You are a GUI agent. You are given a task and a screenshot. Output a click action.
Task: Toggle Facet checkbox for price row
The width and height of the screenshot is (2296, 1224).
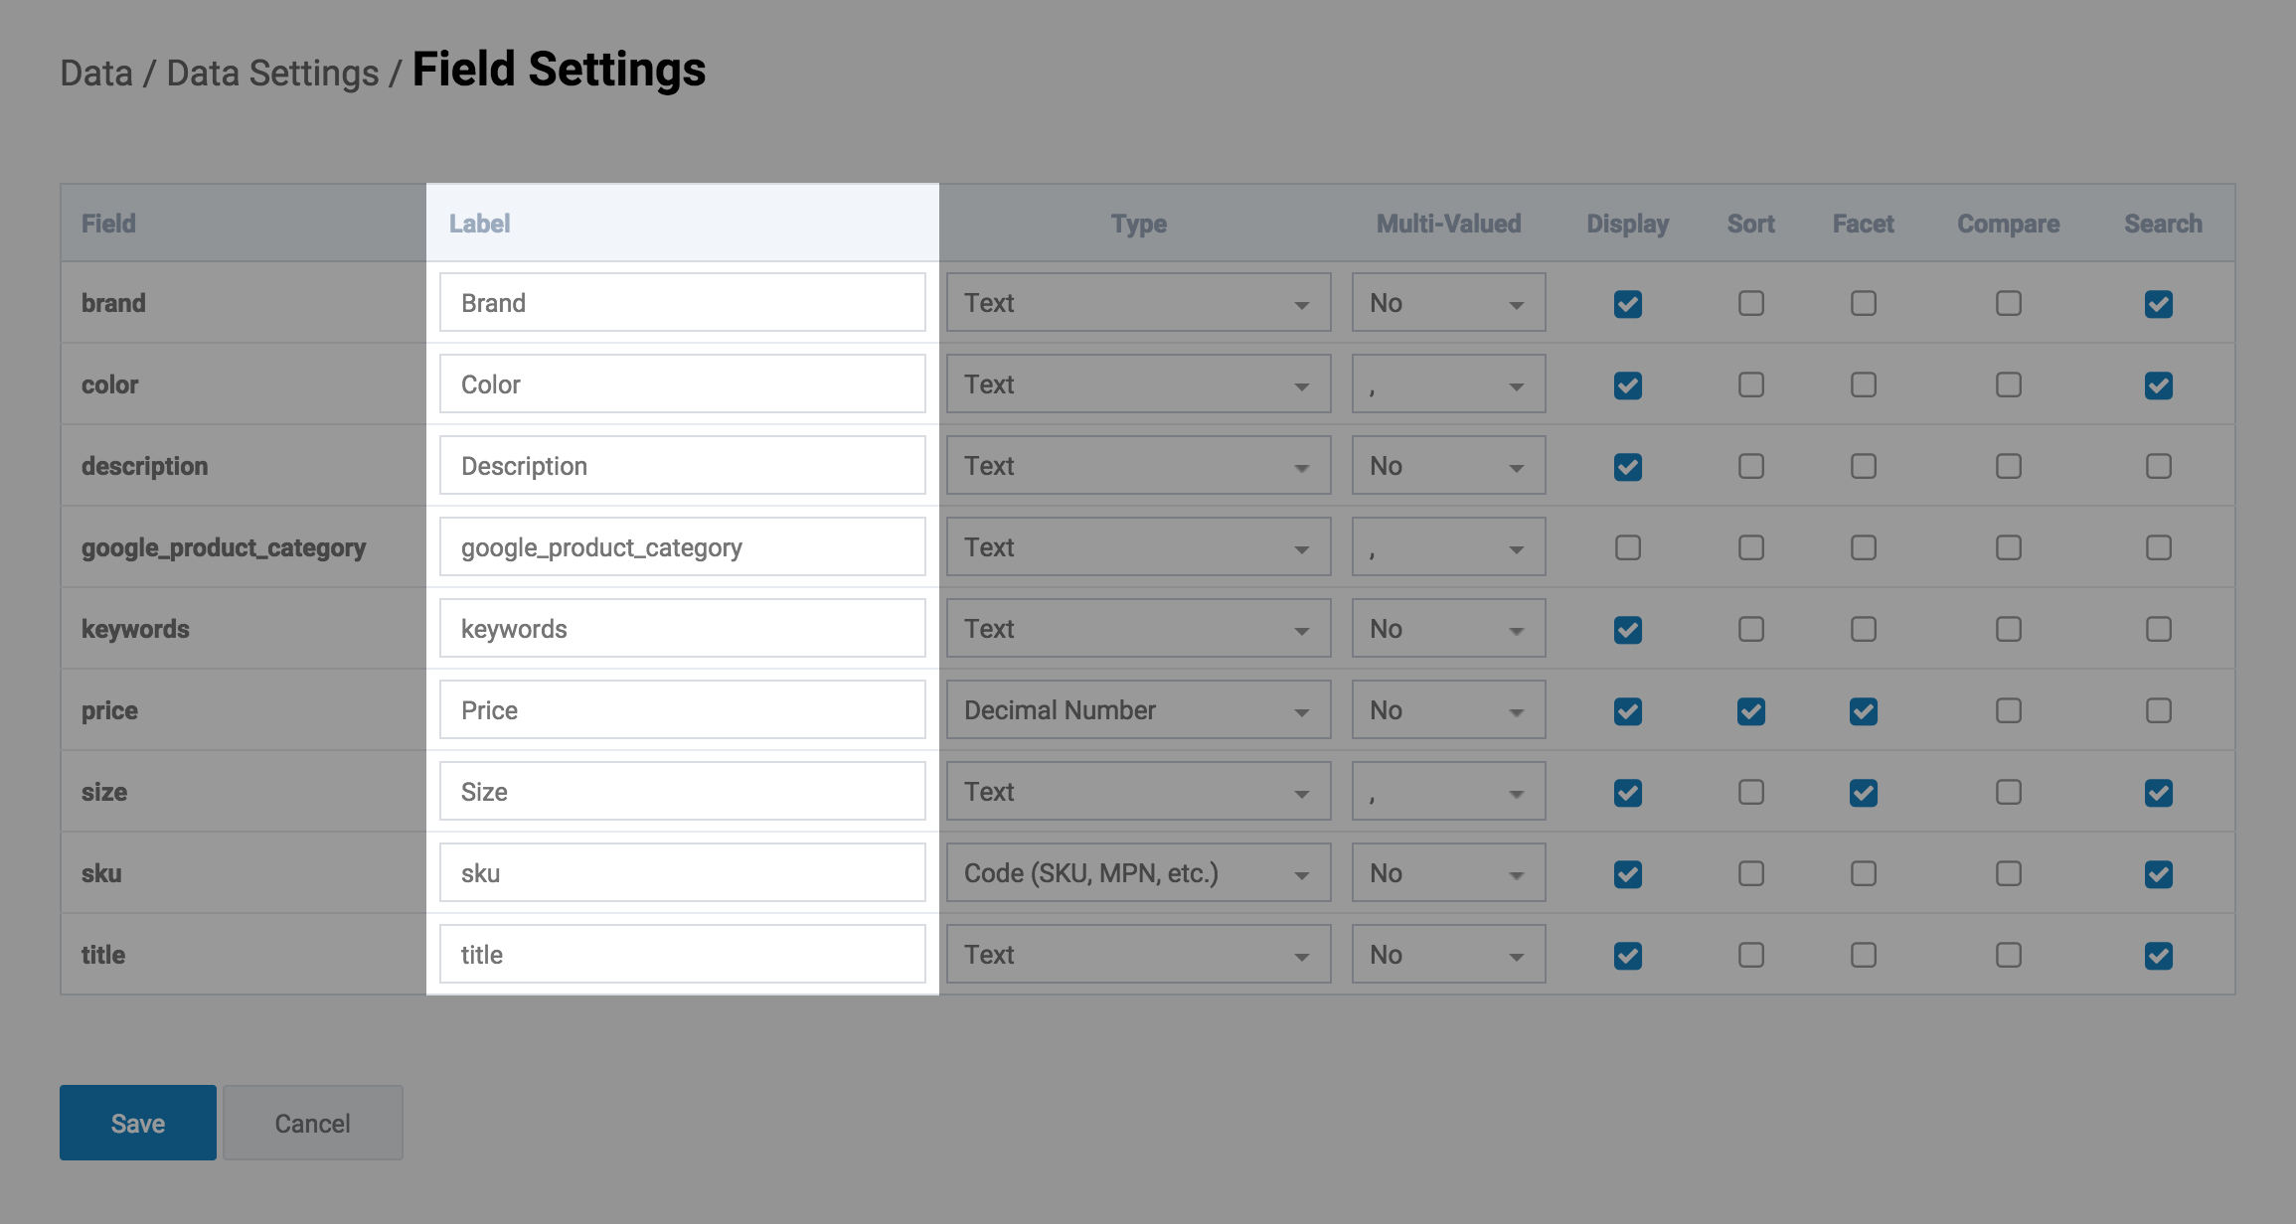(x=1863, y=710)
